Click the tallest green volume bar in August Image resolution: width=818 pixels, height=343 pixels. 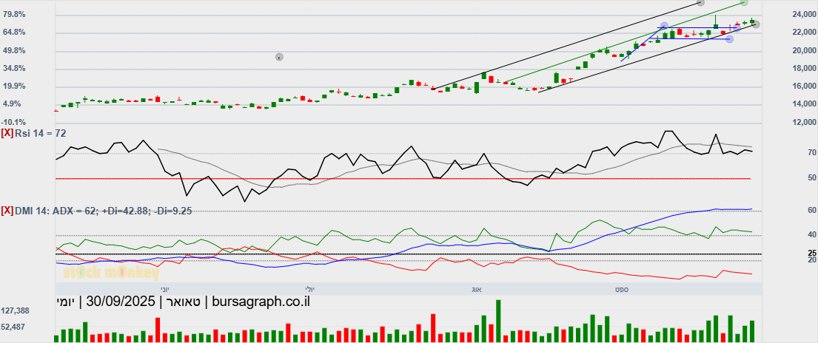point(498,321)
